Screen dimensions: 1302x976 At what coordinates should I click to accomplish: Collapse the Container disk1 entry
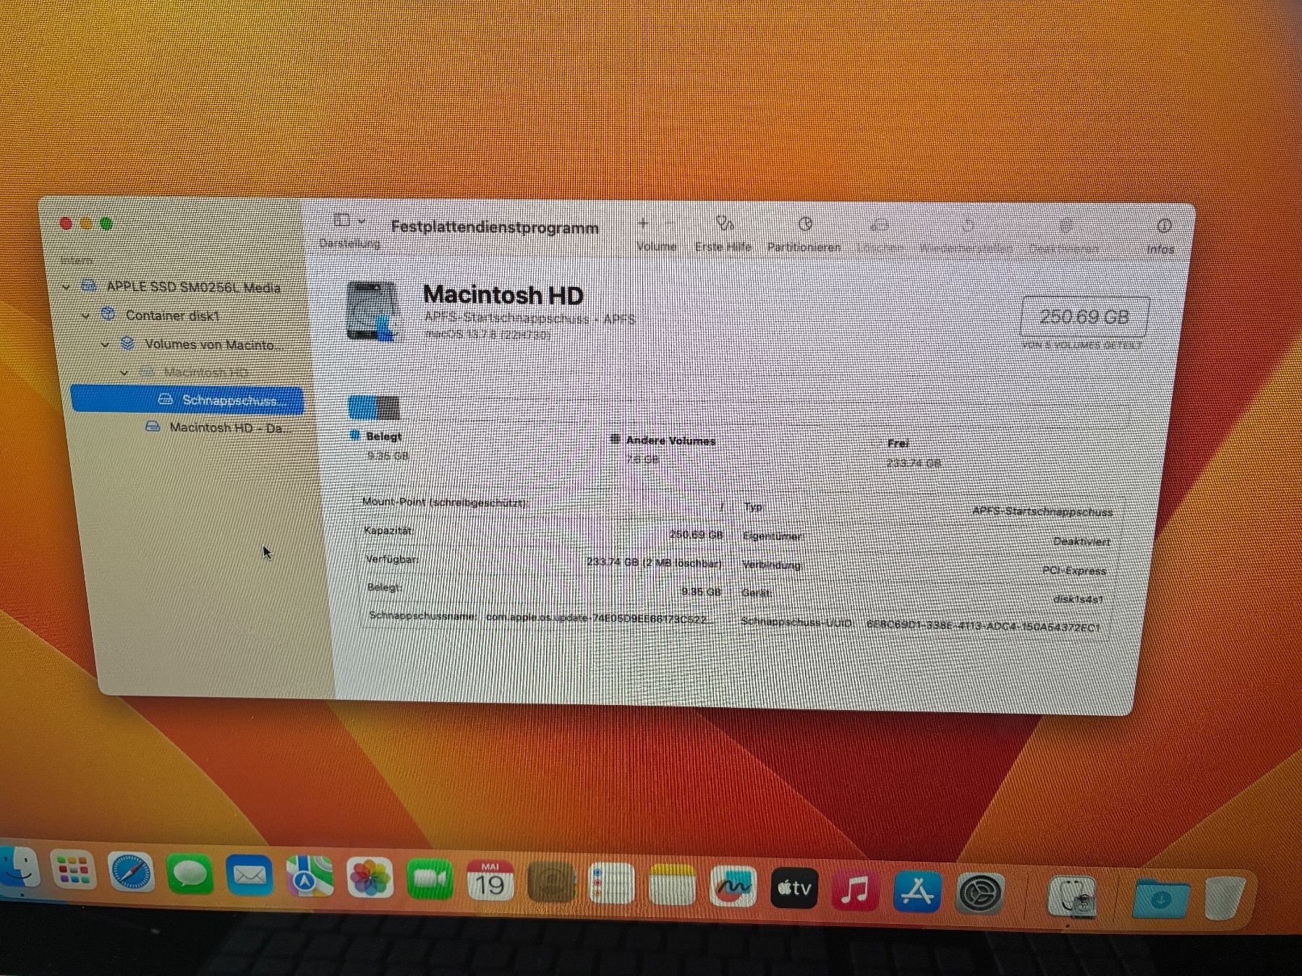85,315
